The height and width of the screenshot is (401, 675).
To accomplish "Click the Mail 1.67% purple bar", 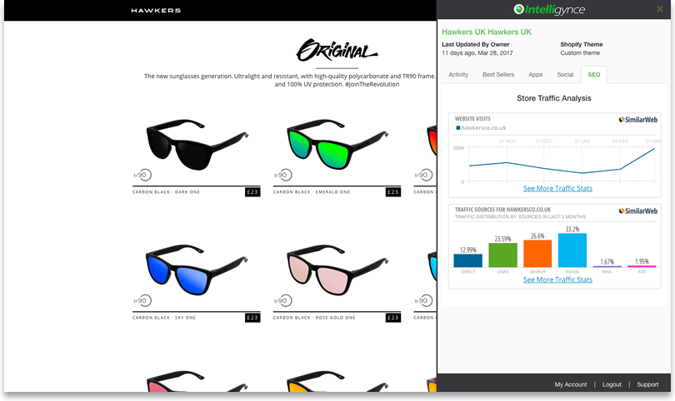I will pyautogui.click(x=607, y=266).
